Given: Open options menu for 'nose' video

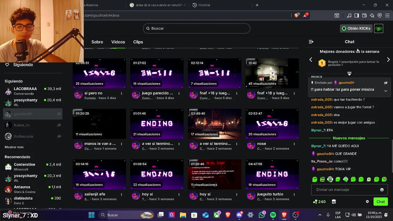Looking at the screenshot, I should (x=294, y=144).
